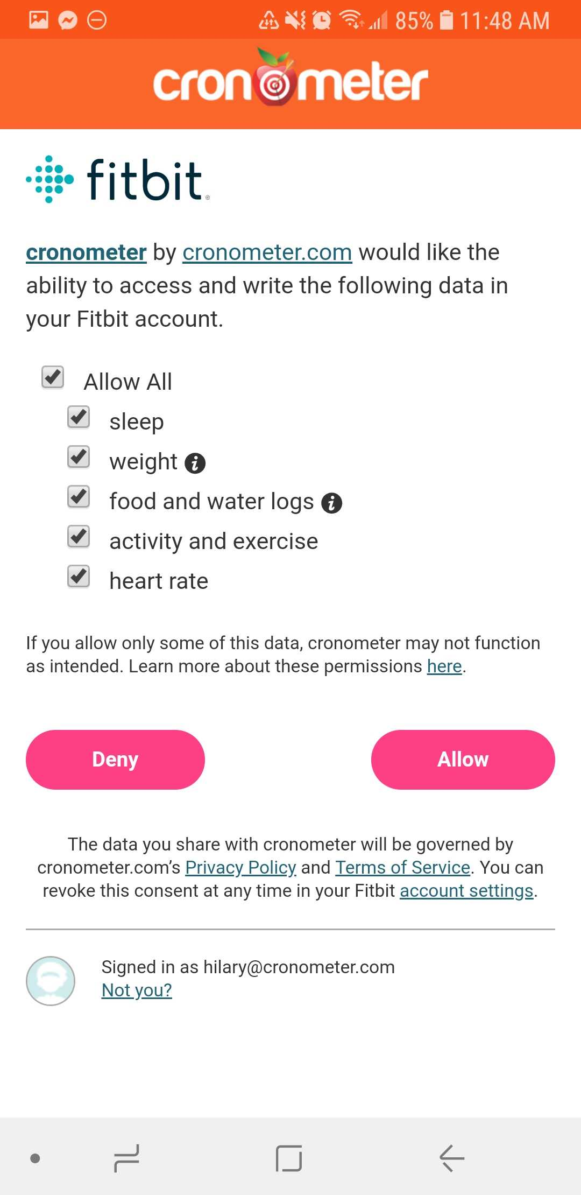
Task: Tap the Cronometer apple logo
Action: coord(276,80)
